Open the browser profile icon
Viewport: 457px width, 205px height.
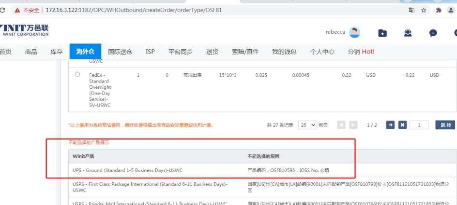451,11
